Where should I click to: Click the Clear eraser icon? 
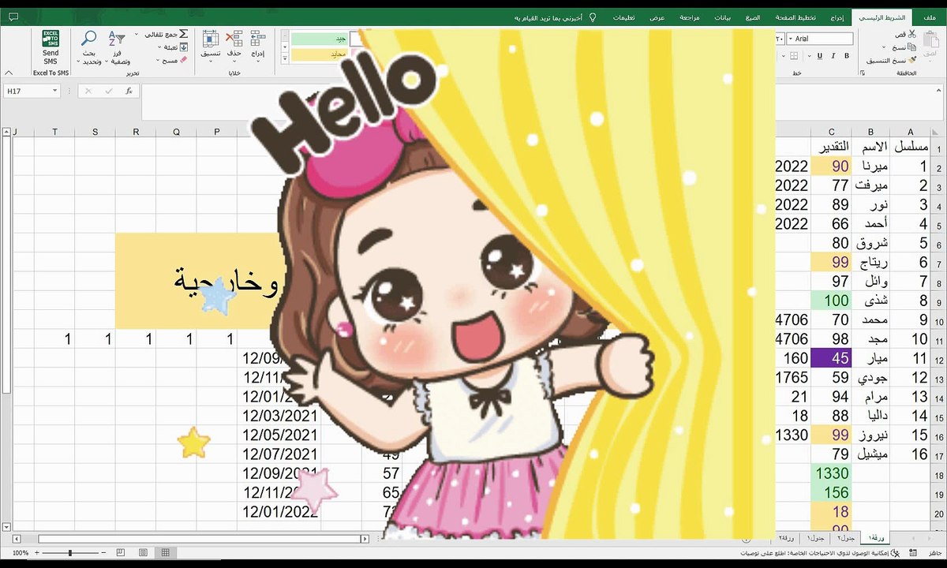[184, 60]
